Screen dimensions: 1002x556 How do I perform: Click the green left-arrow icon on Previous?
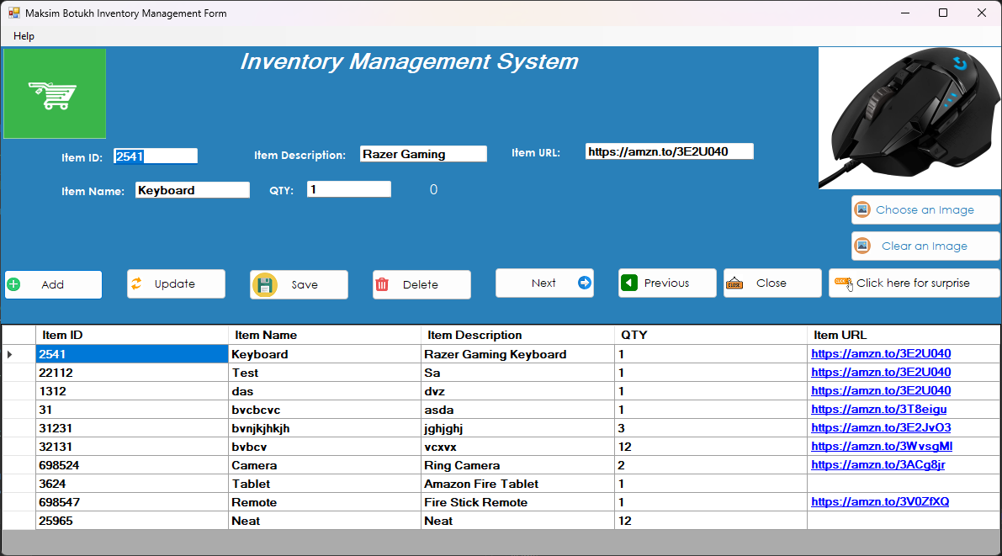pos(628,283)
